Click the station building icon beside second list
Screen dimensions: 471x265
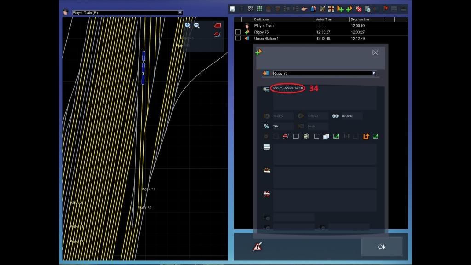(x=266, y=170)
